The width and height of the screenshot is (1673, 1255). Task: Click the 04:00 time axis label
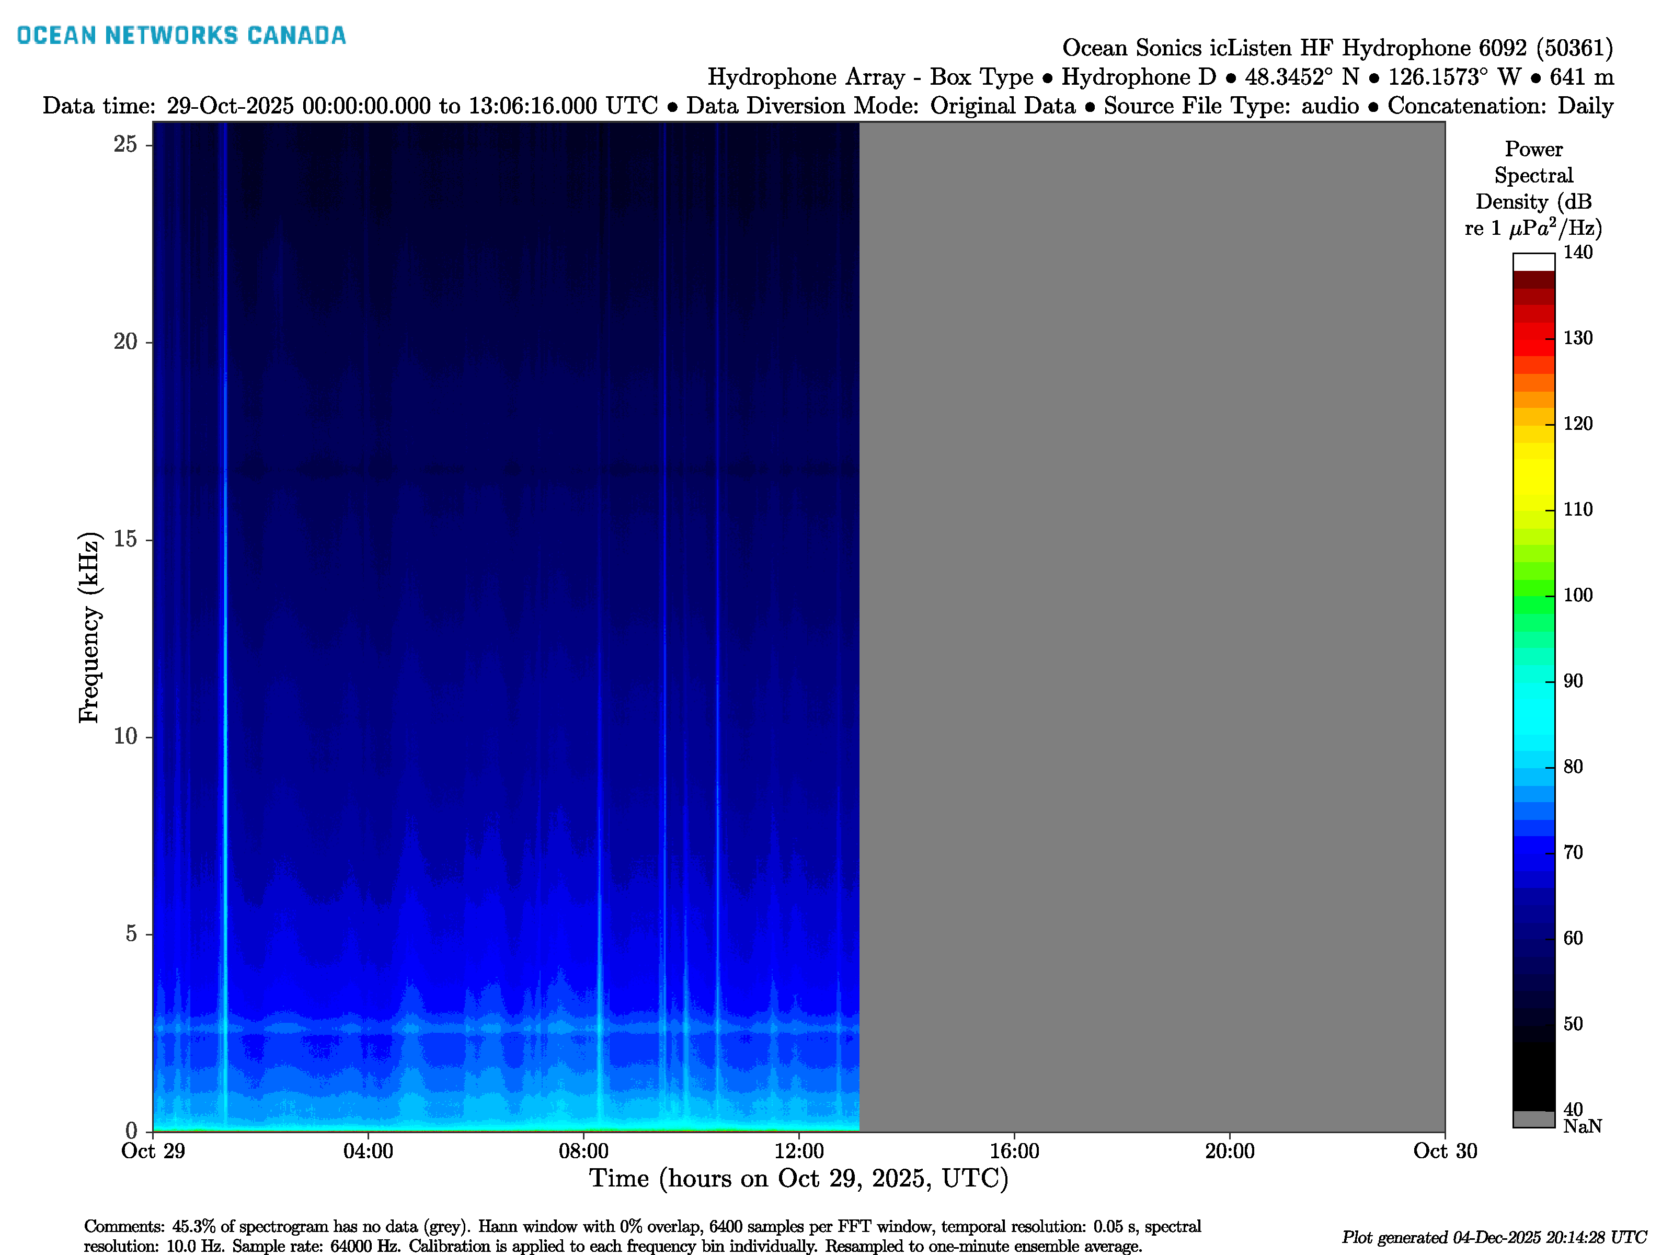click(x=369, y=1151)
